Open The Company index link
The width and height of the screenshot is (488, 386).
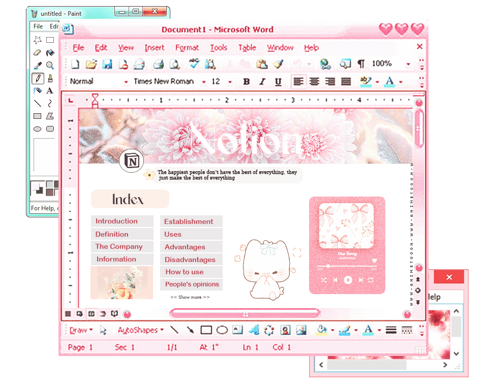123,247
